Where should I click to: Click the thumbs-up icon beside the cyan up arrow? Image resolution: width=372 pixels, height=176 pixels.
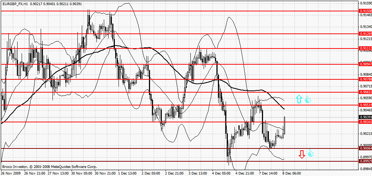pyautogui.click(x=308, y=100)
